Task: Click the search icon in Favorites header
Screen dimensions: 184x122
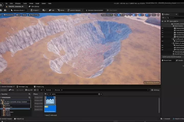Action: coord(29,94)
